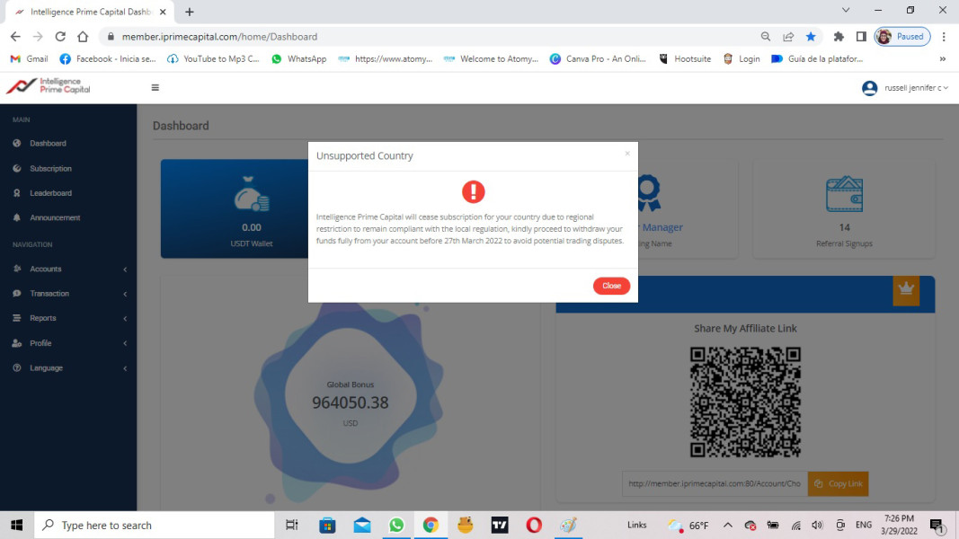Click the Language help-circle icon
The image size is (959, 539).
(16, 368)
